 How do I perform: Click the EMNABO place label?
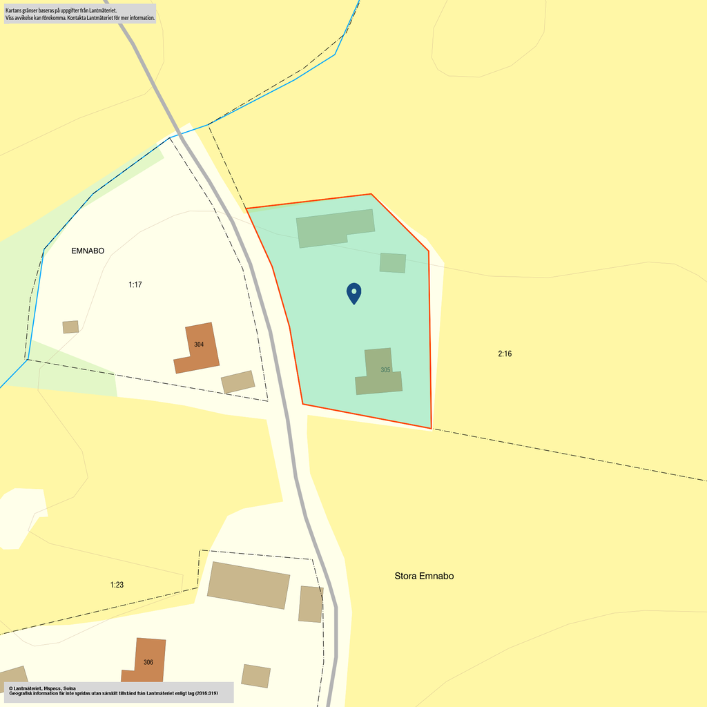(88, 251)
